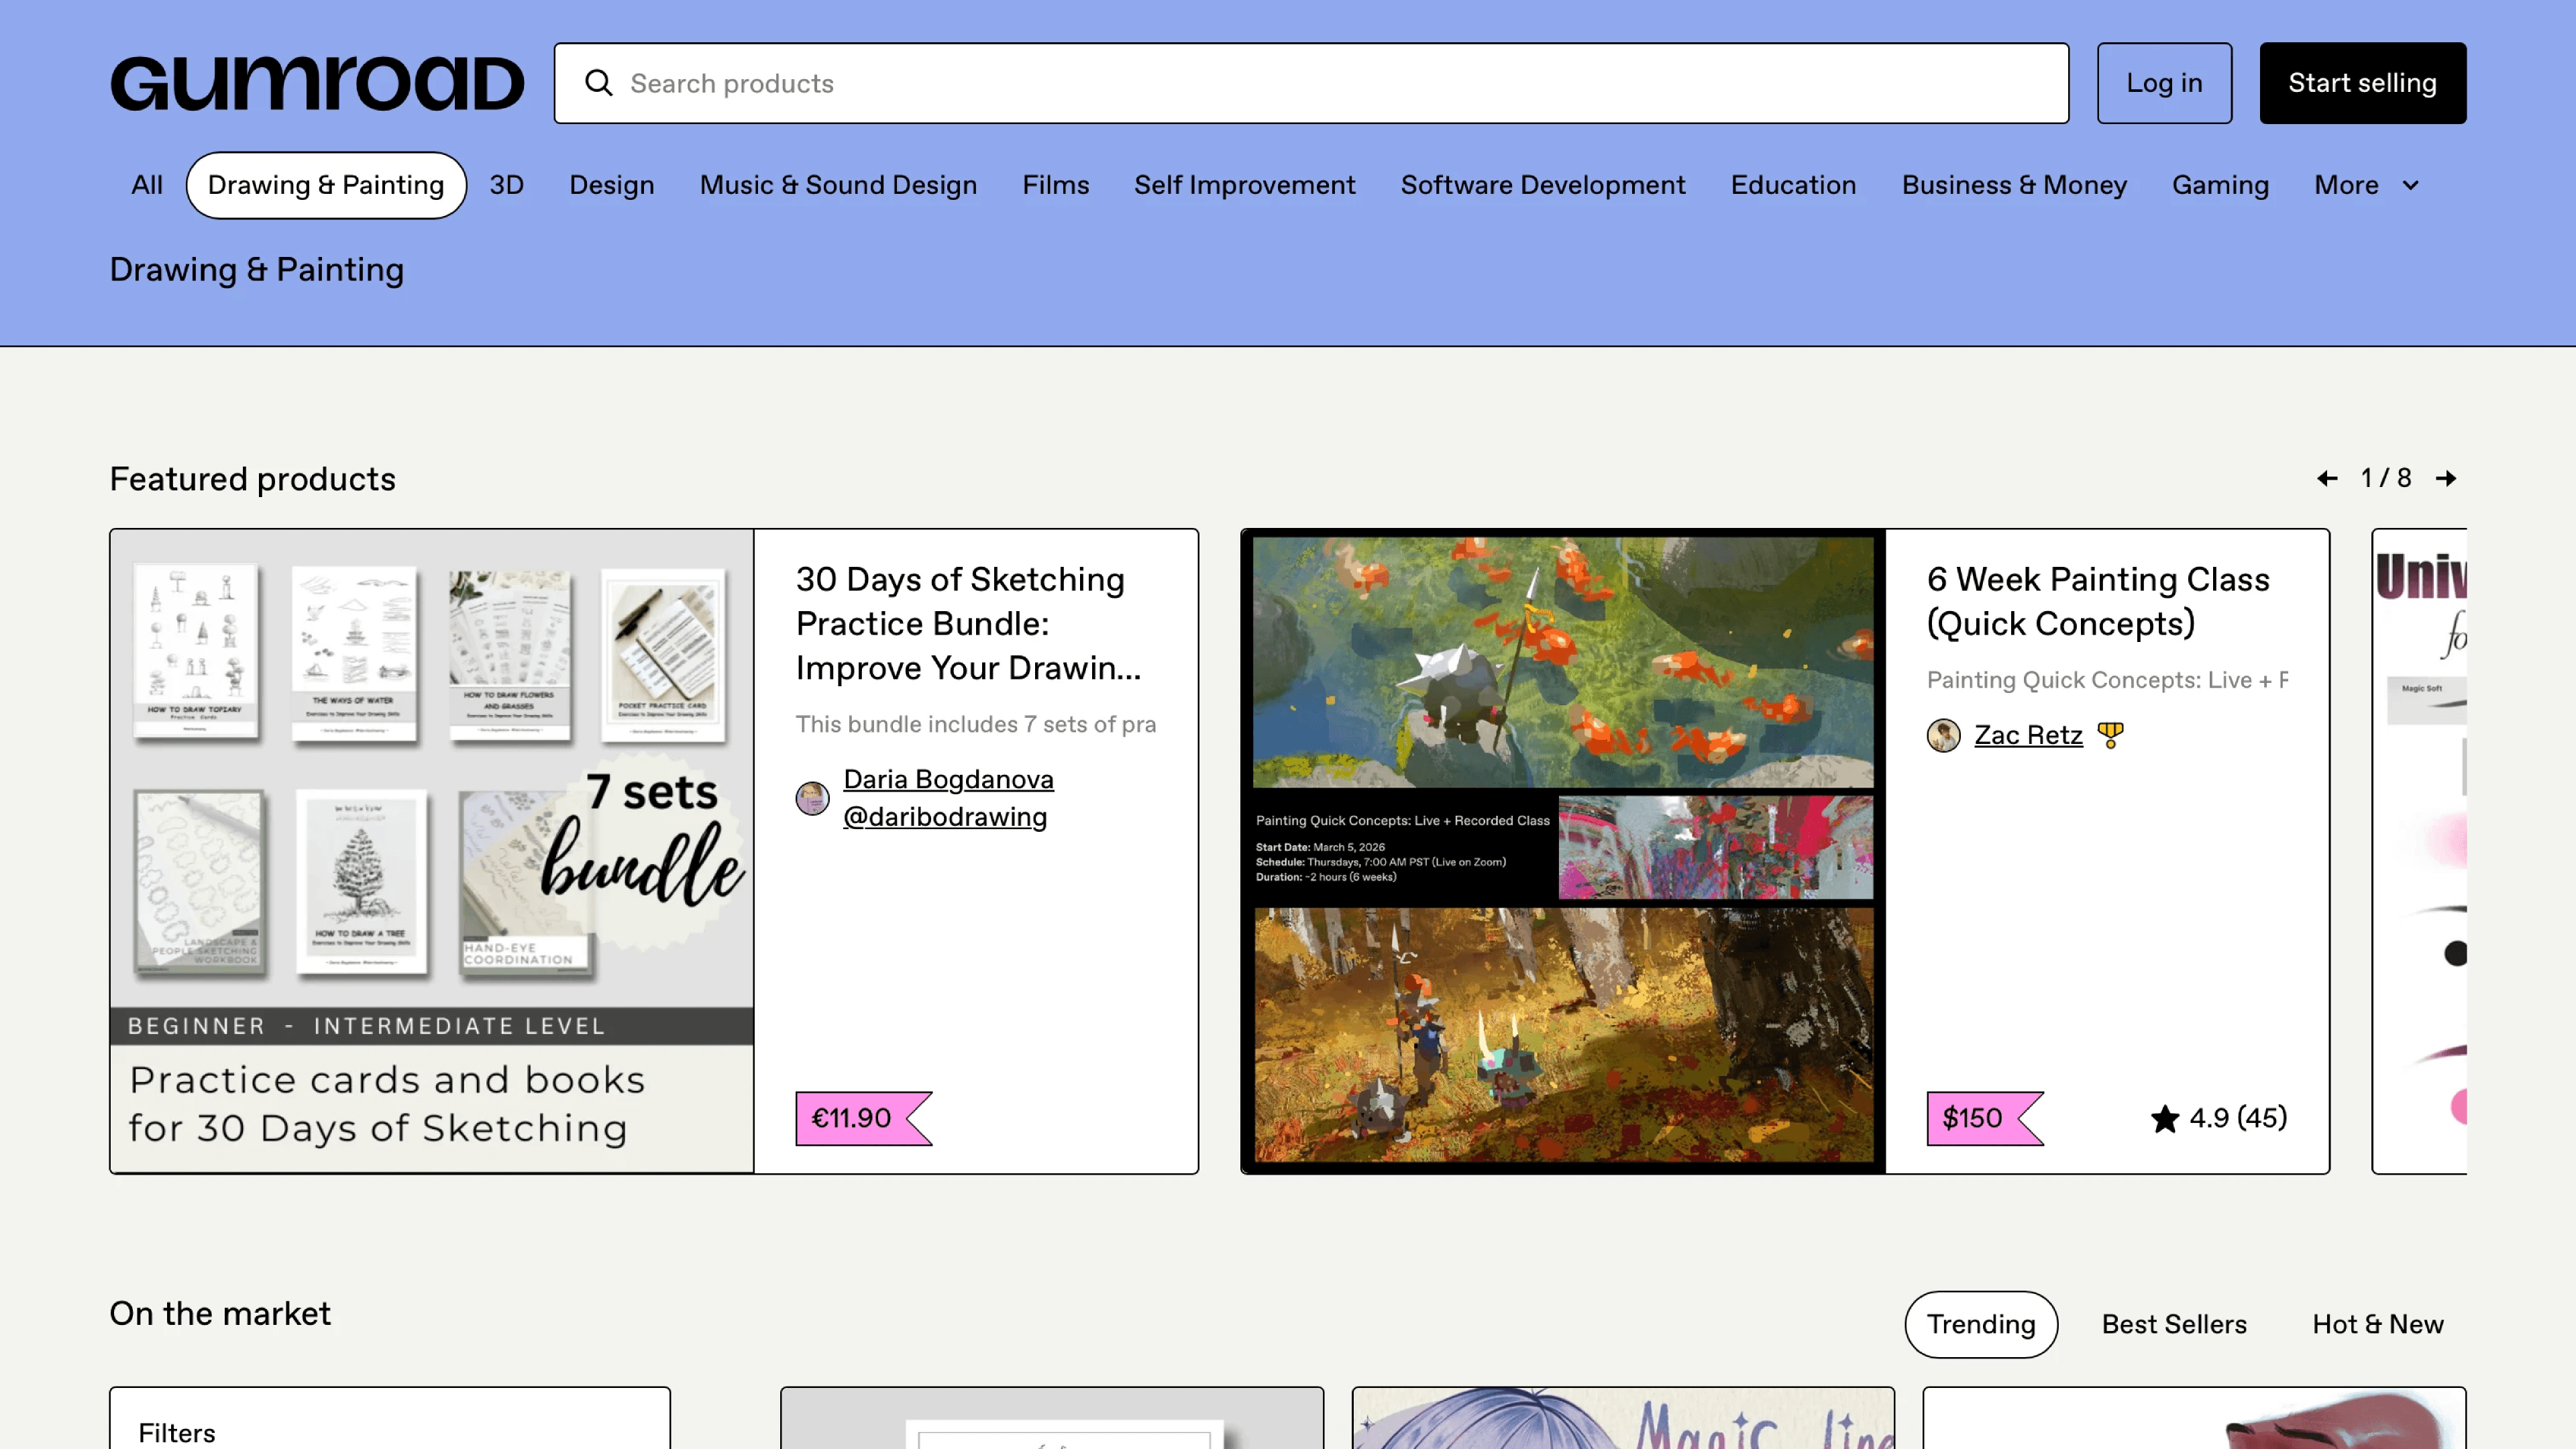Viewport: 2576px width, 1449px height.
Task: Click the $150 price tag
Action: coord(1985,1118)
